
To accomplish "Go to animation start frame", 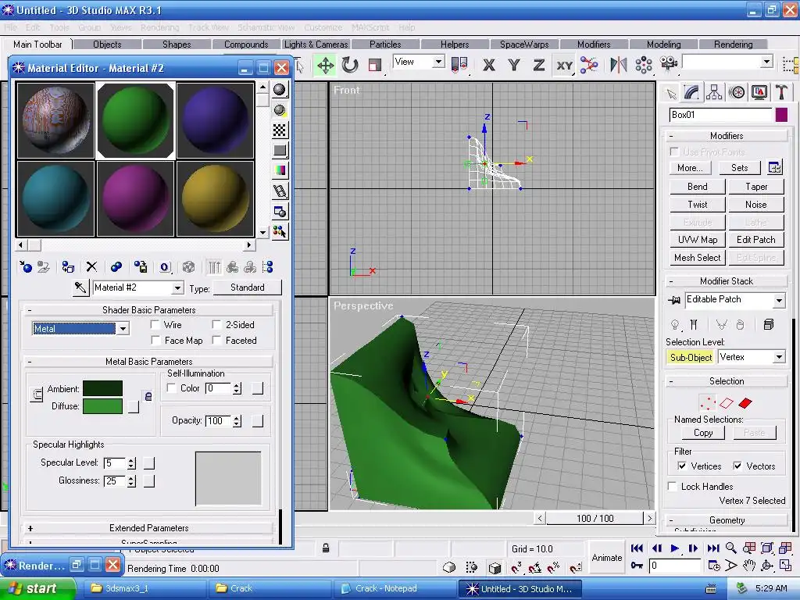I will (637, 548).
